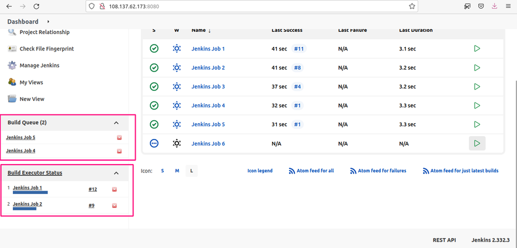Abort running Jenkins Job 2 build #9

115,206
